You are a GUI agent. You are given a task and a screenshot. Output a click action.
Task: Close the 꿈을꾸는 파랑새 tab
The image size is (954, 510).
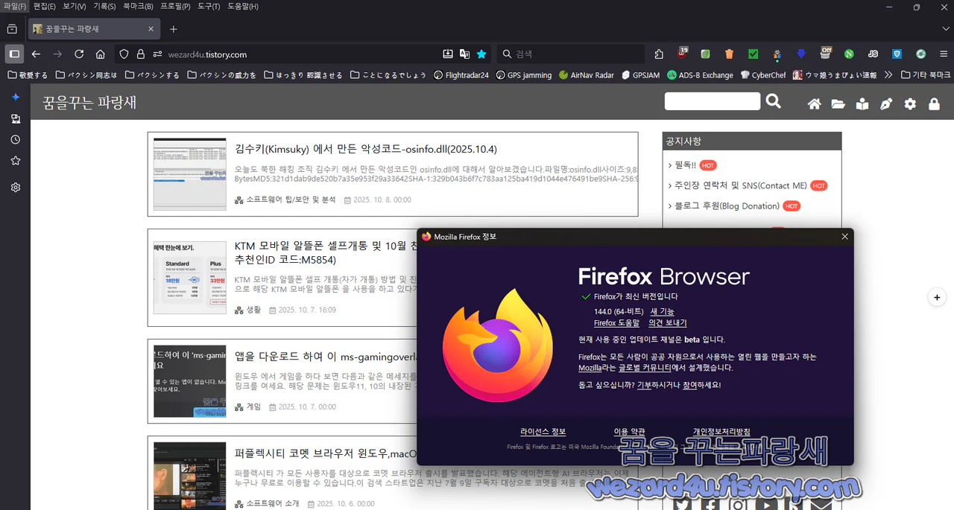[151, 29]
